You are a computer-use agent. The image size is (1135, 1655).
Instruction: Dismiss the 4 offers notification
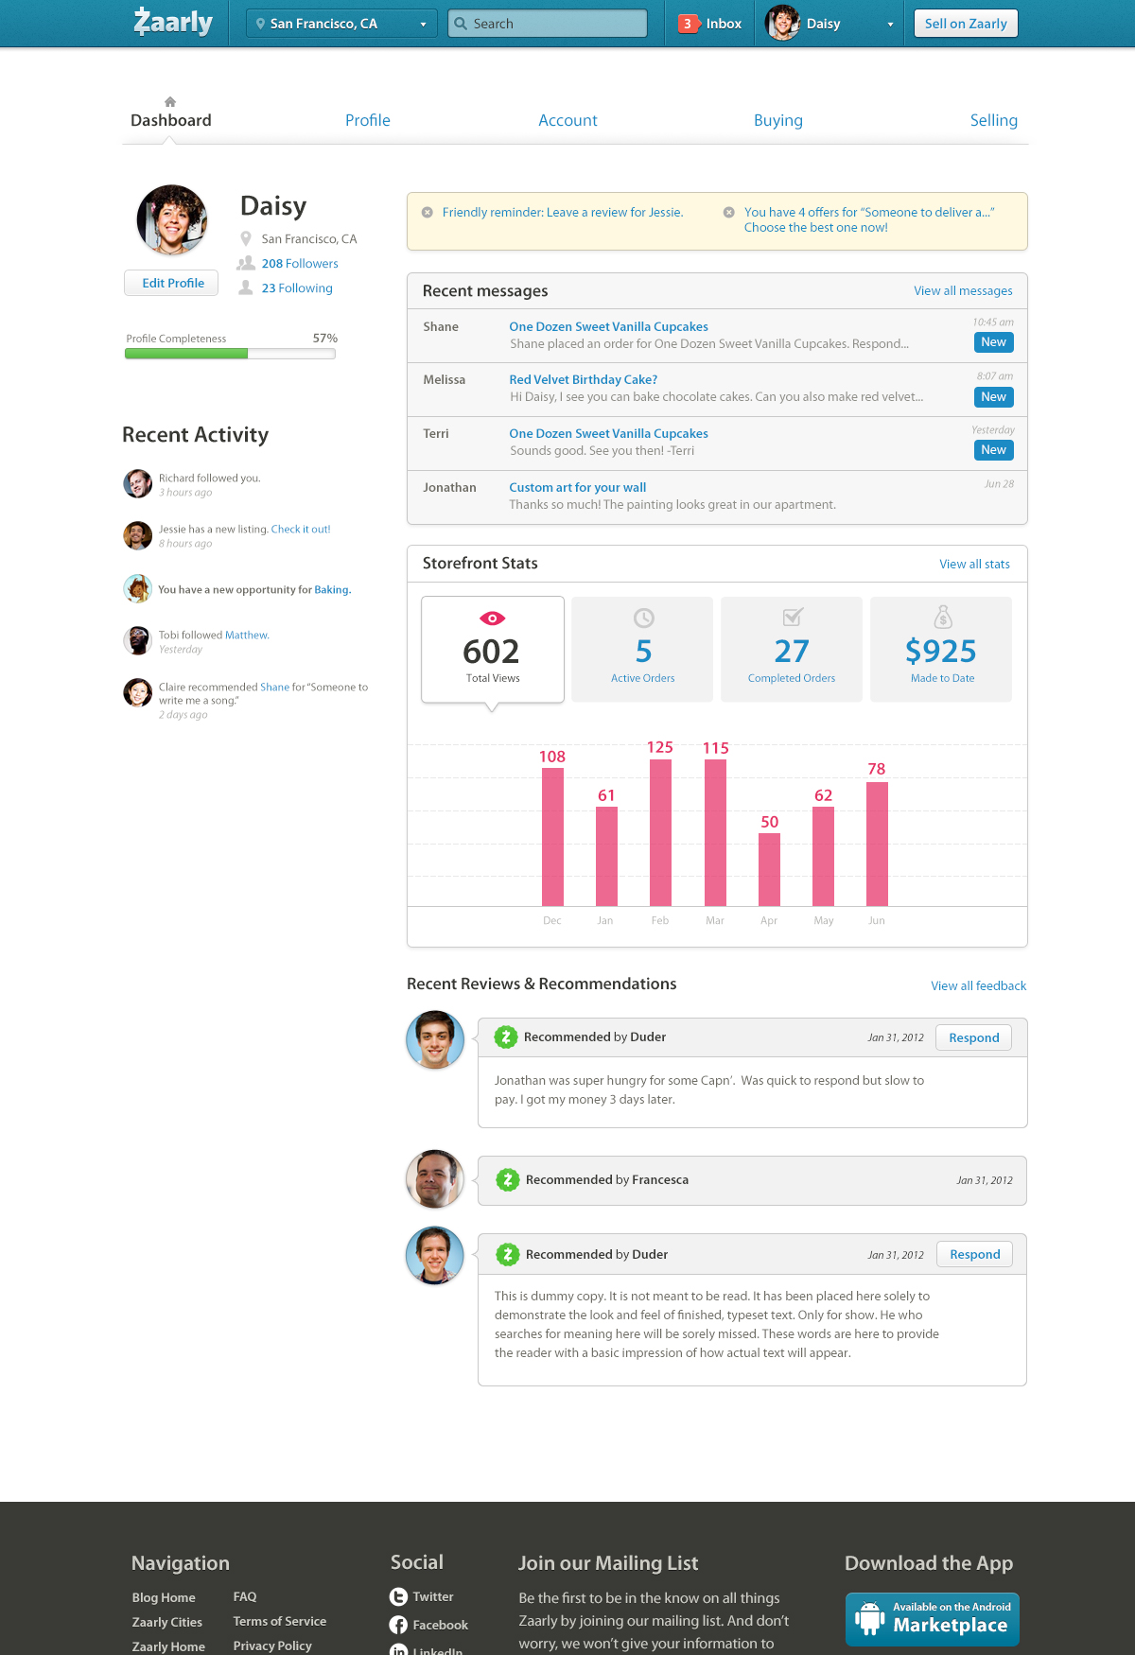(728, 212)
